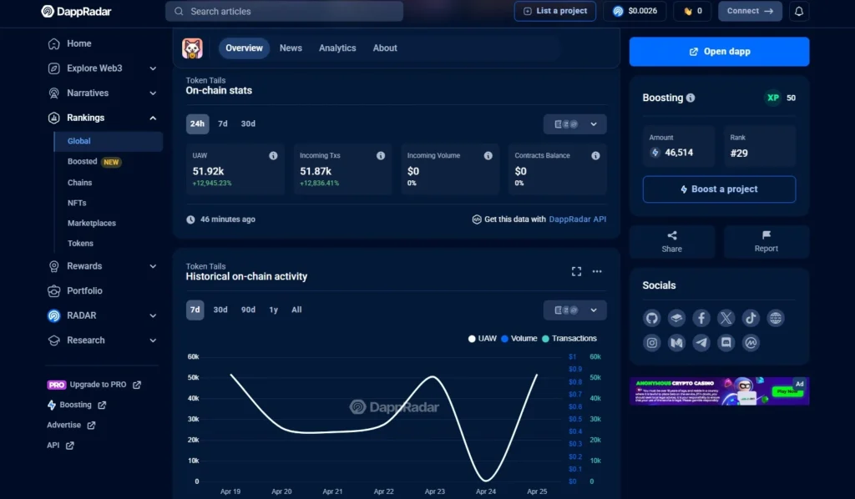Screen dimensions: 855x499
Task: Click the Open dapp button
Action: [x=719, y=52]
